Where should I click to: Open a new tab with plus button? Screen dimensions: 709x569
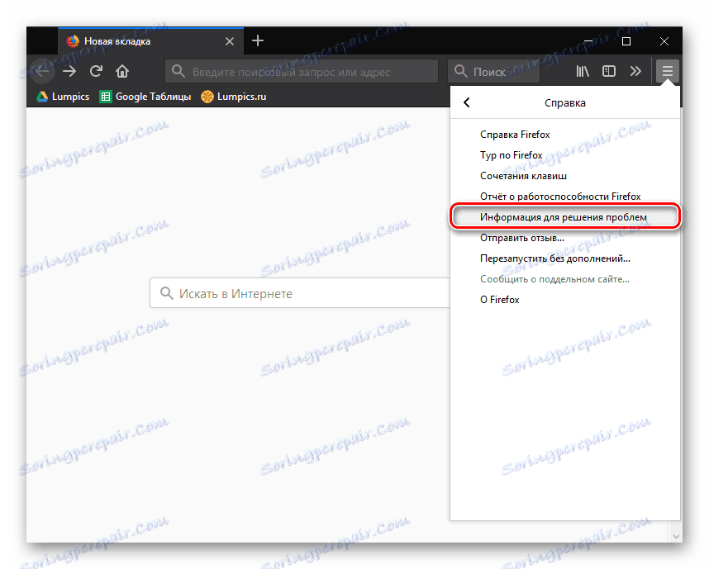click(258, 41)
